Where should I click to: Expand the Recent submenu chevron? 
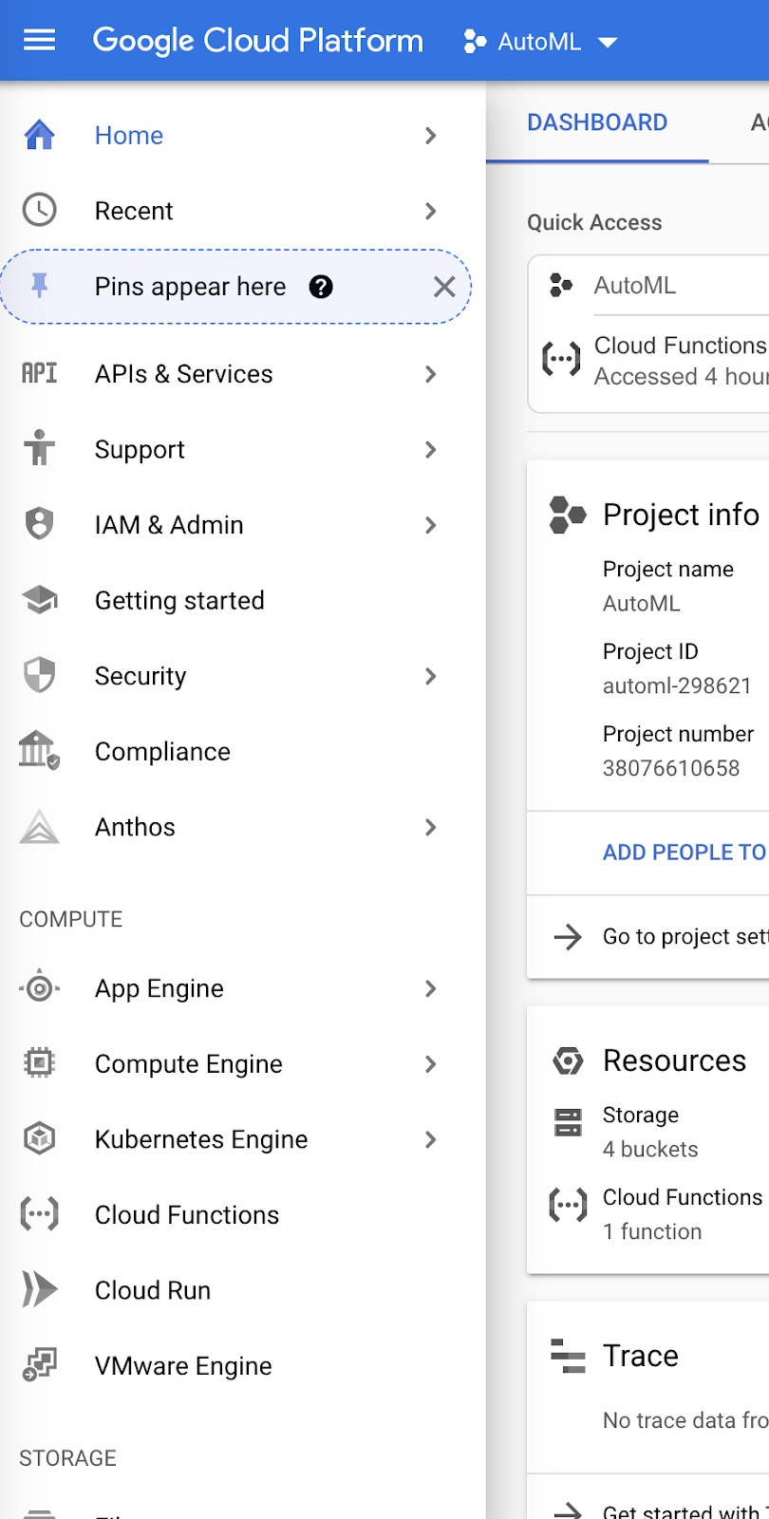pos(430,211)
